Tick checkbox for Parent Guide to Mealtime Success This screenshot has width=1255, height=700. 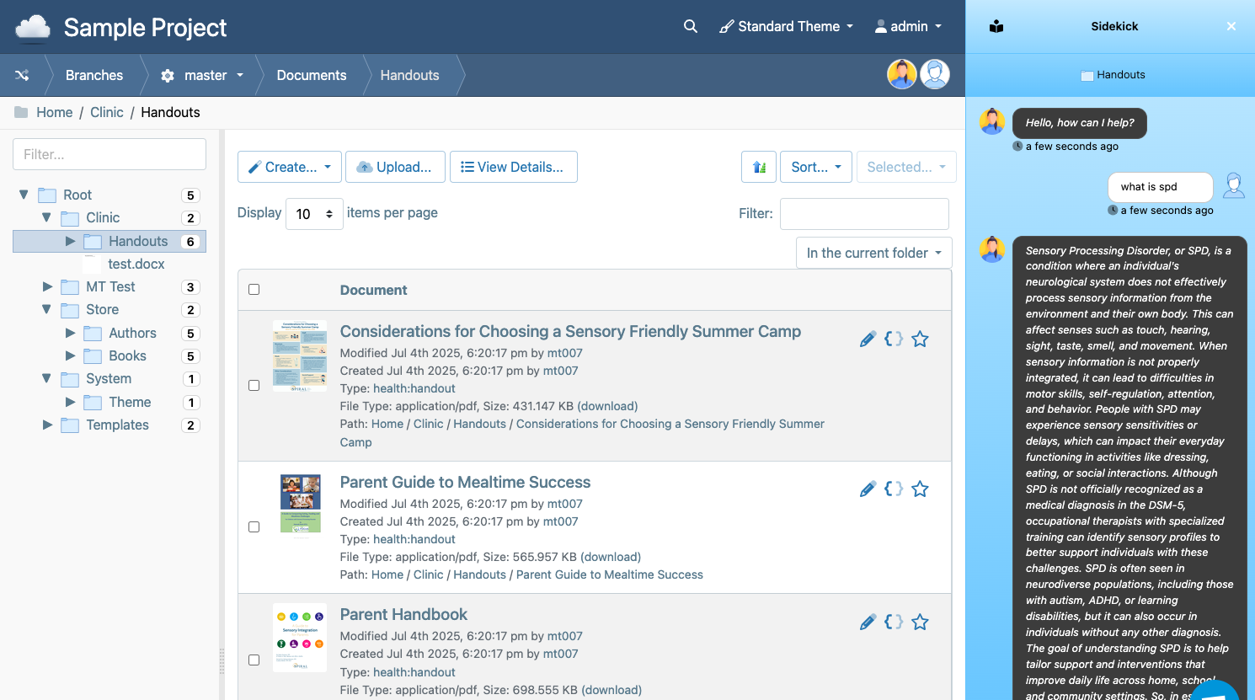point(254,526)
